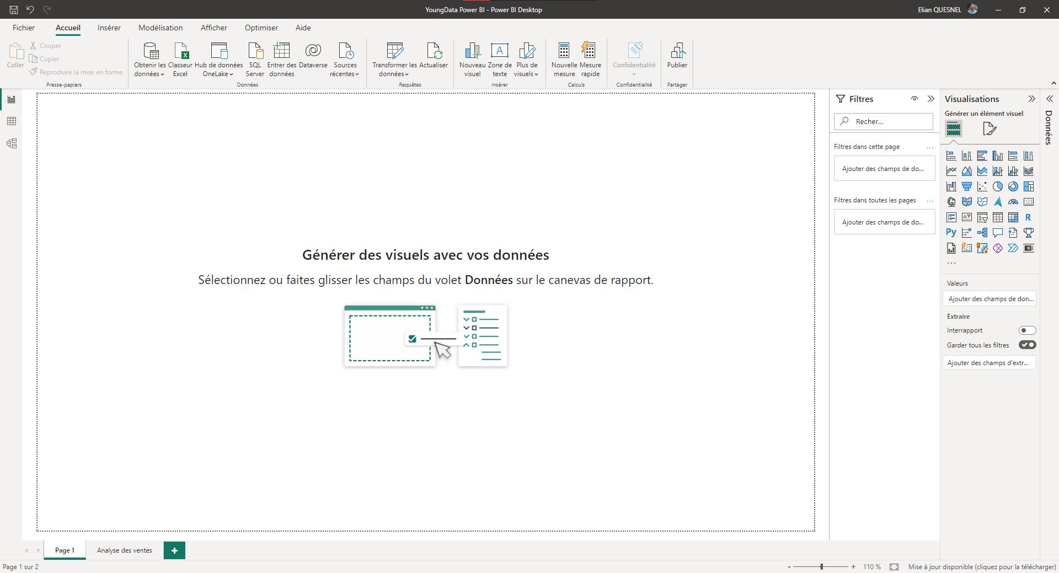Image resolution: width=1059 pixels, height=573 pixels.
Task: Click Publier in the ribbon
Action: tap(677, 56)
